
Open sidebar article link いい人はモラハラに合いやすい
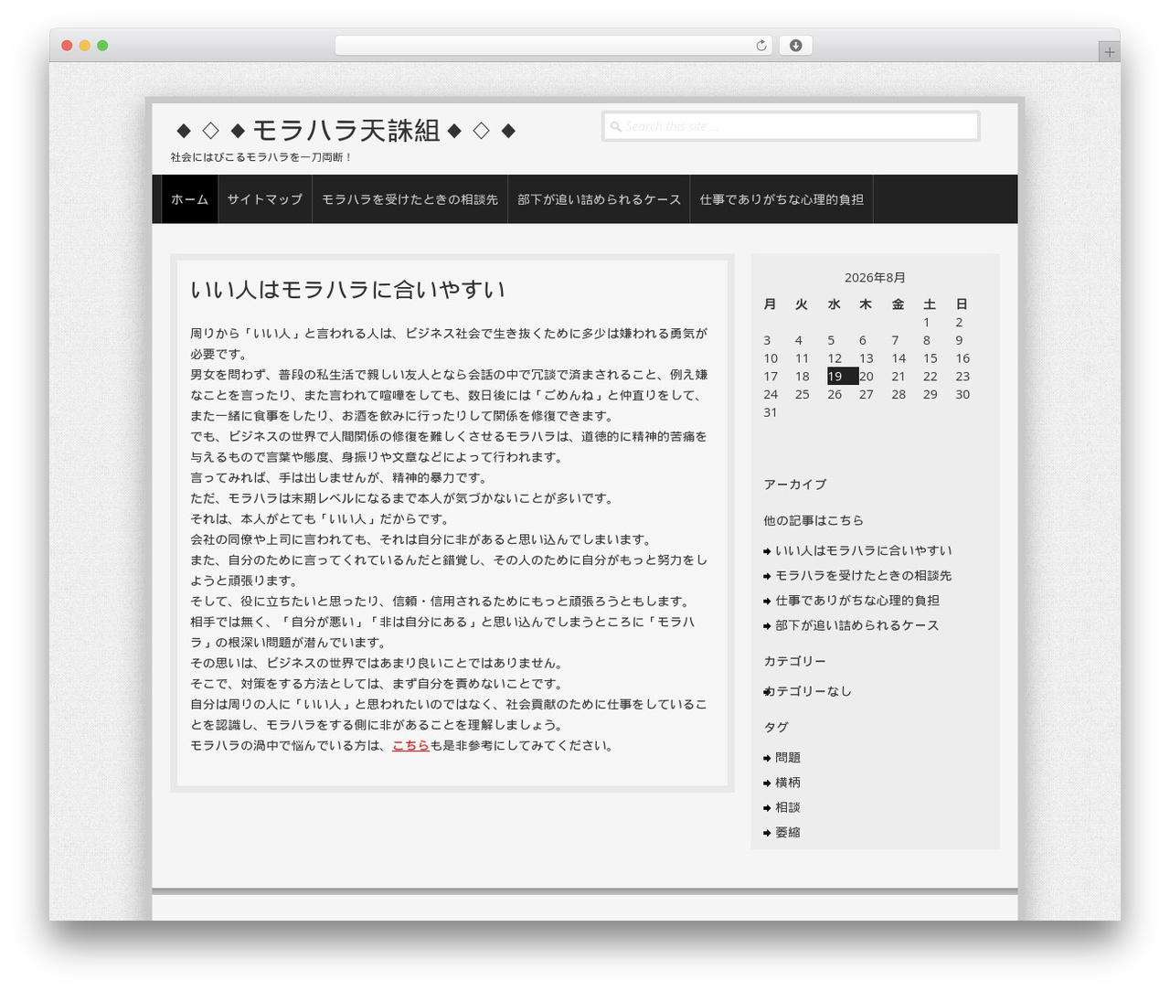click(x=863, y=550)
